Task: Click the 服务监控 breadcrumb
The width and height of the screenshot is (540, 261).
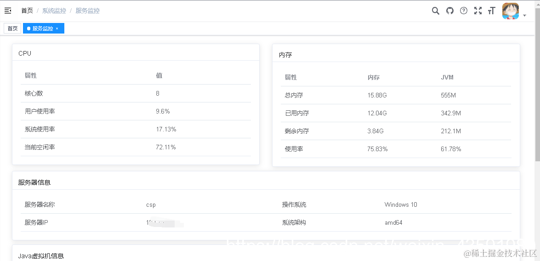Action: tap(87, 11)
